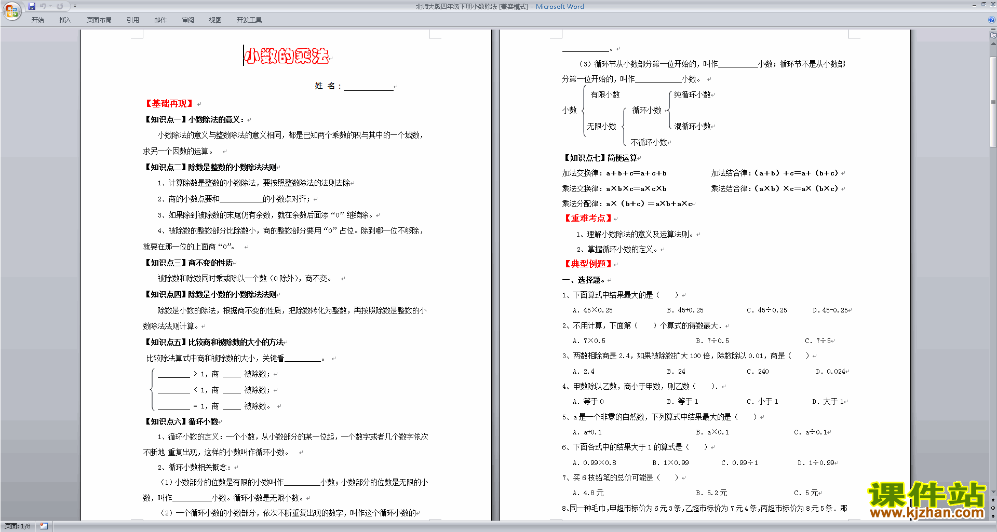This screenshot has height=532, width=997.
Task: Click the 不循环小数 label in diagram
Action: 649,142
